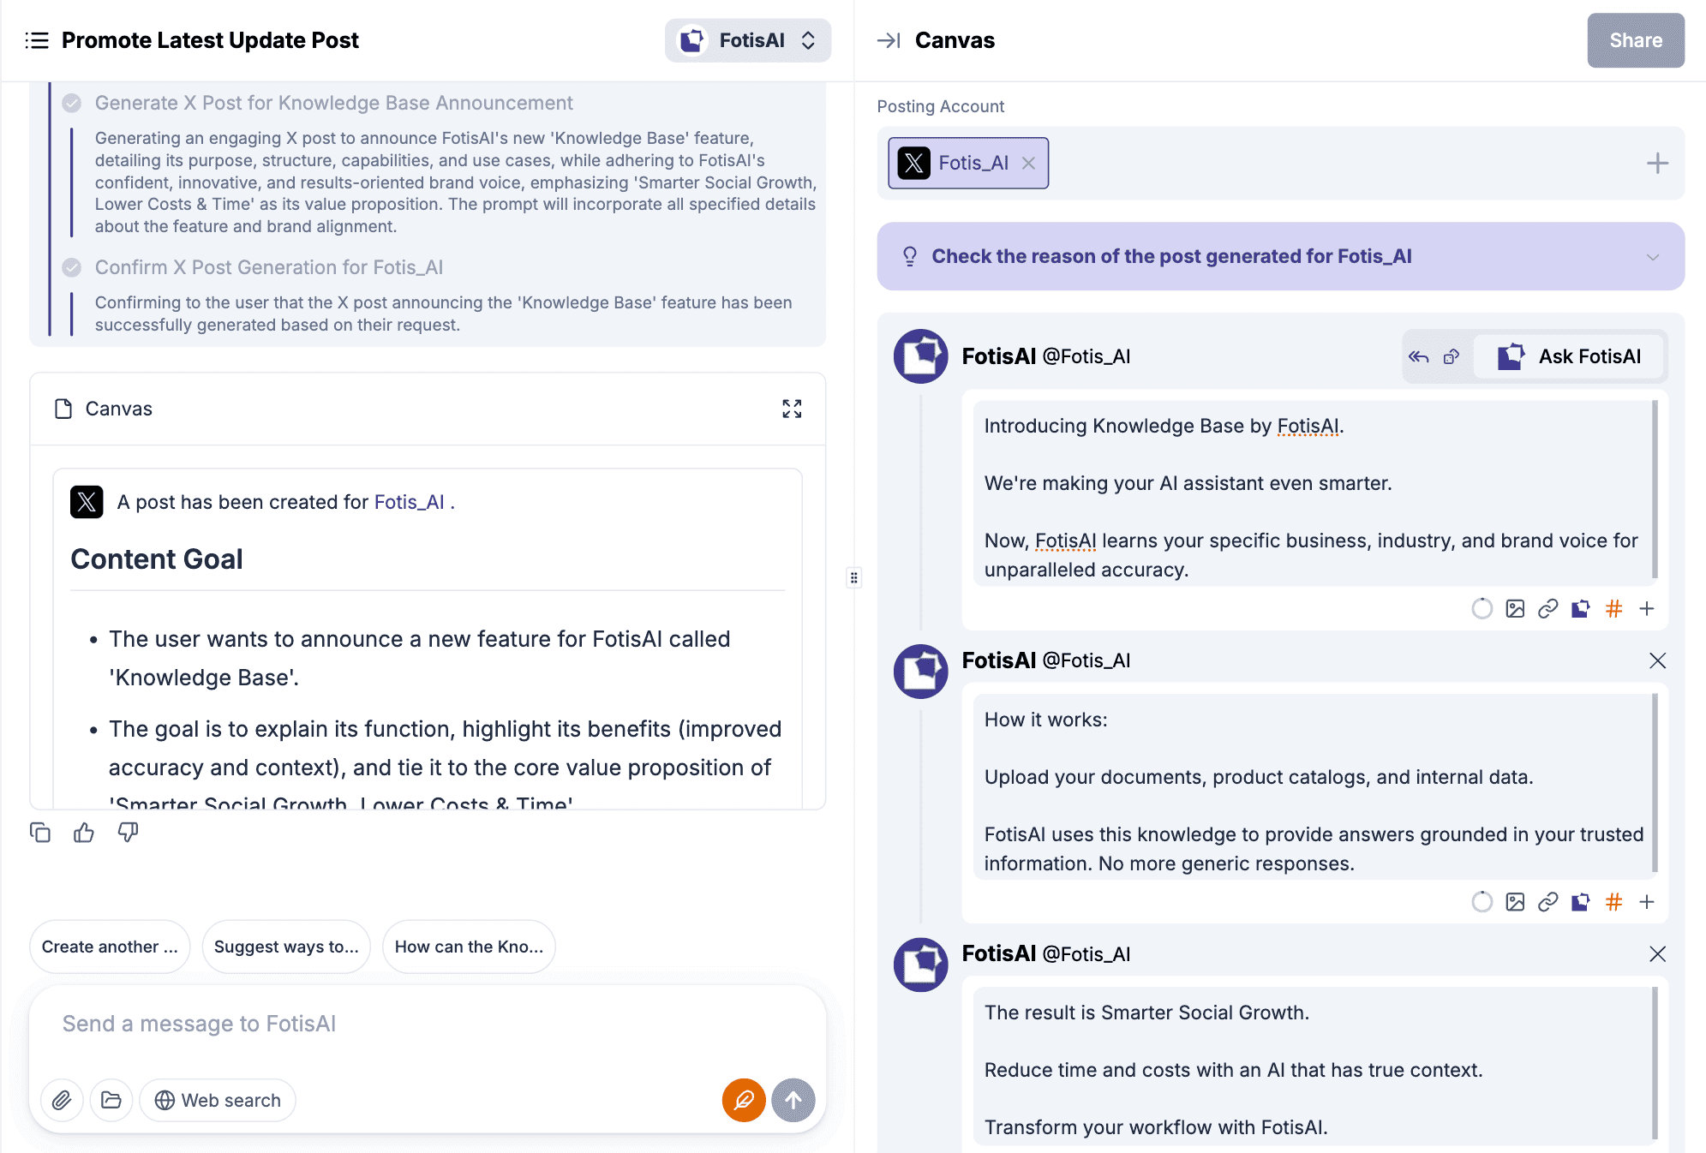1706x1153 pixels.
Task: Click character count circle on 'How it works' post
Action: [x=1482, y=901]
